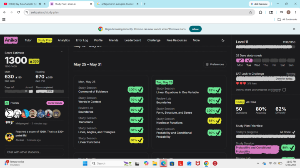Screen dimensions: 300x168
Task: Click the Chat with other students field
Action: click(x=34, y=152)
